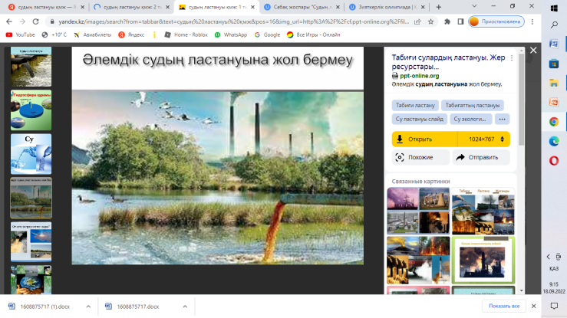Select the Табиғи ластану tag

click(x=415, y=106)
